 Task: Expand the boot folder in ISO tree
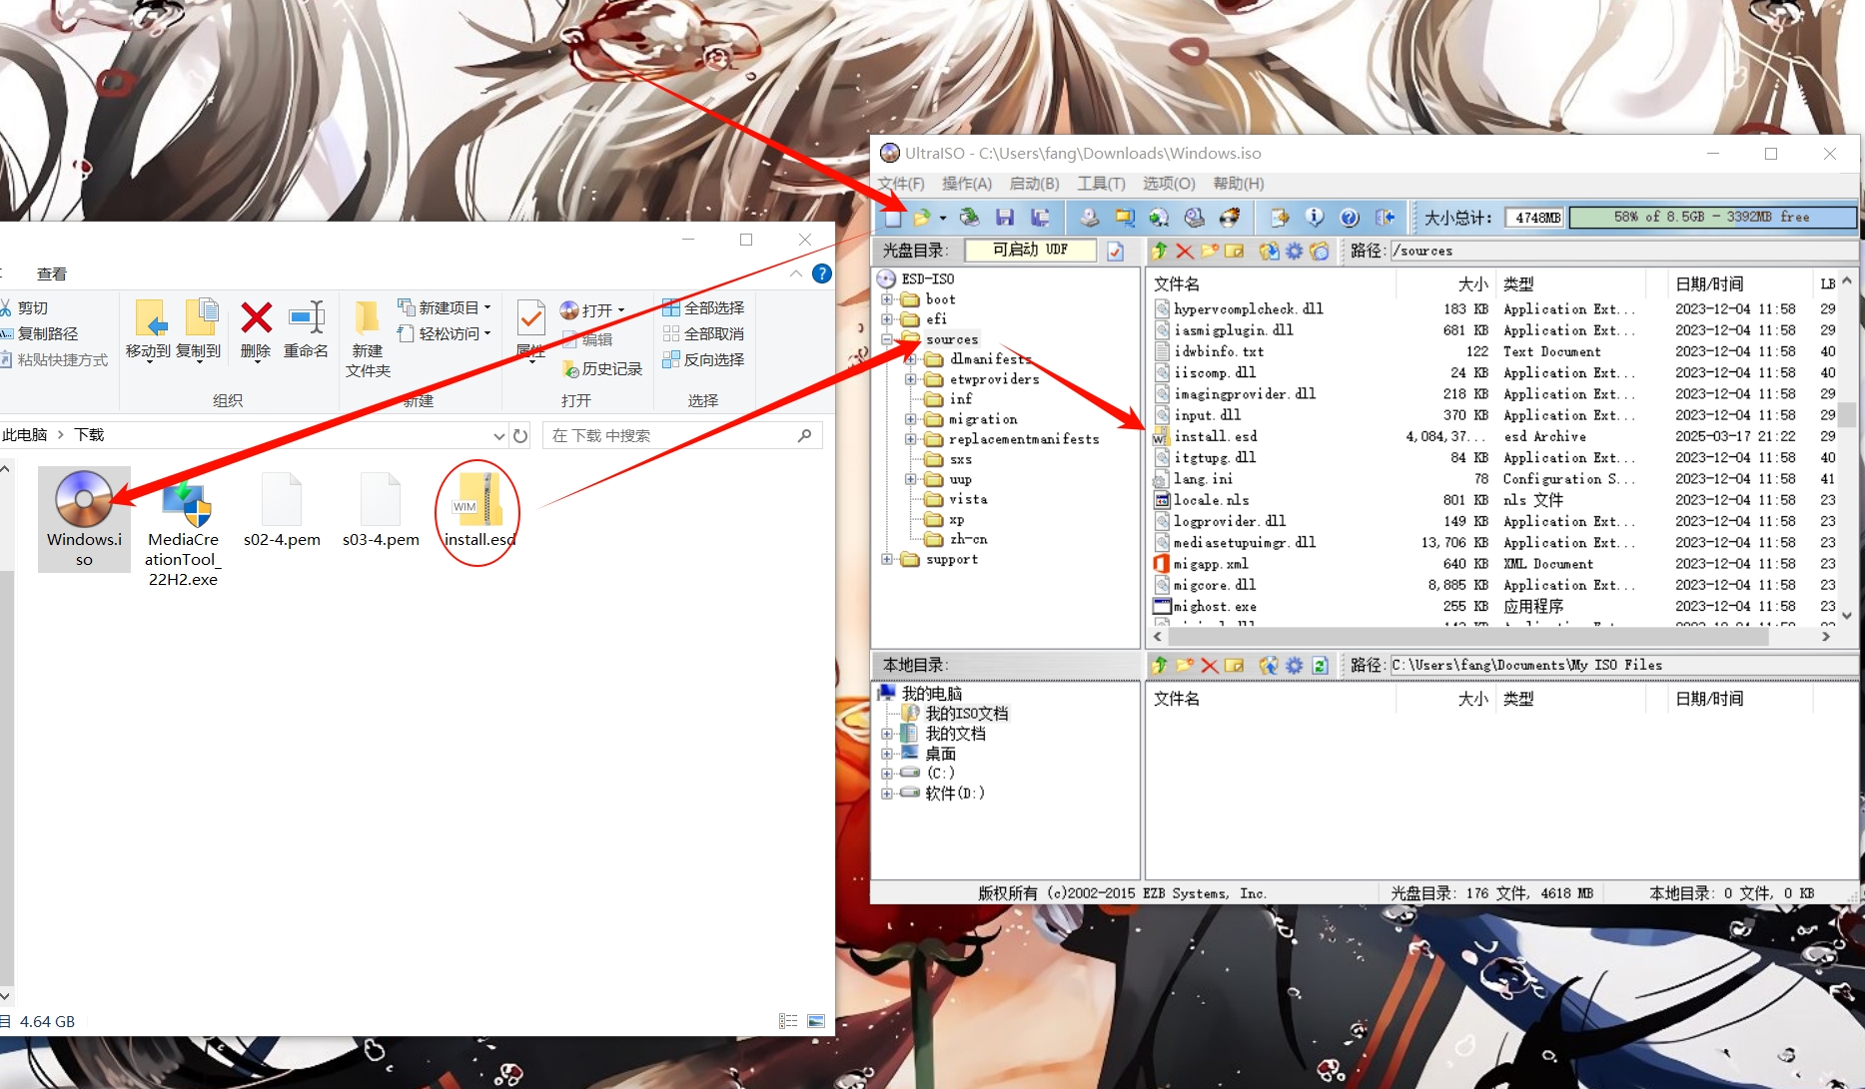point(887,299)
